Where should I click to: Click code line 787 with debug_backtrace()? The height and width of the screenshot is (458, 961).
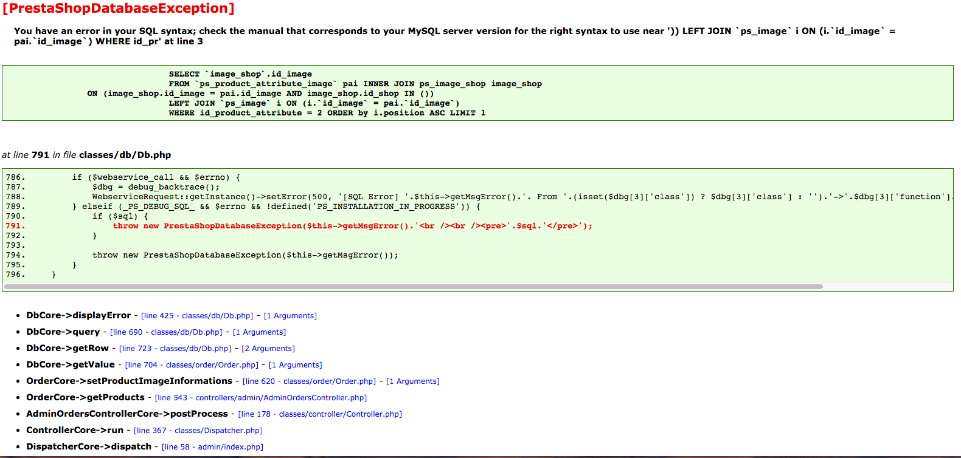156,187
